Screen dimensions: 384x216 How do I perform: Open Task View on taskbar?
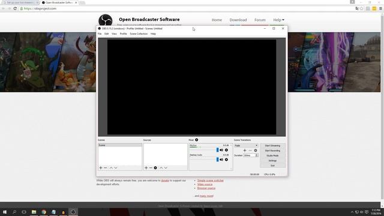24,212
